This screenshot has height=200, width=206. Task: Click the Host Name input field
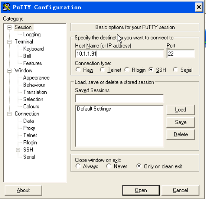coord(119,54)
